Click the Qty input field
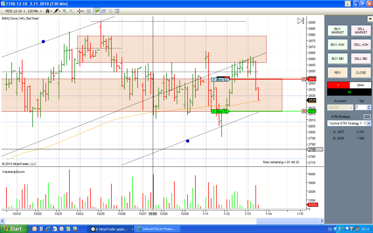This screenshot has height=233, width=373. point(361,107)
